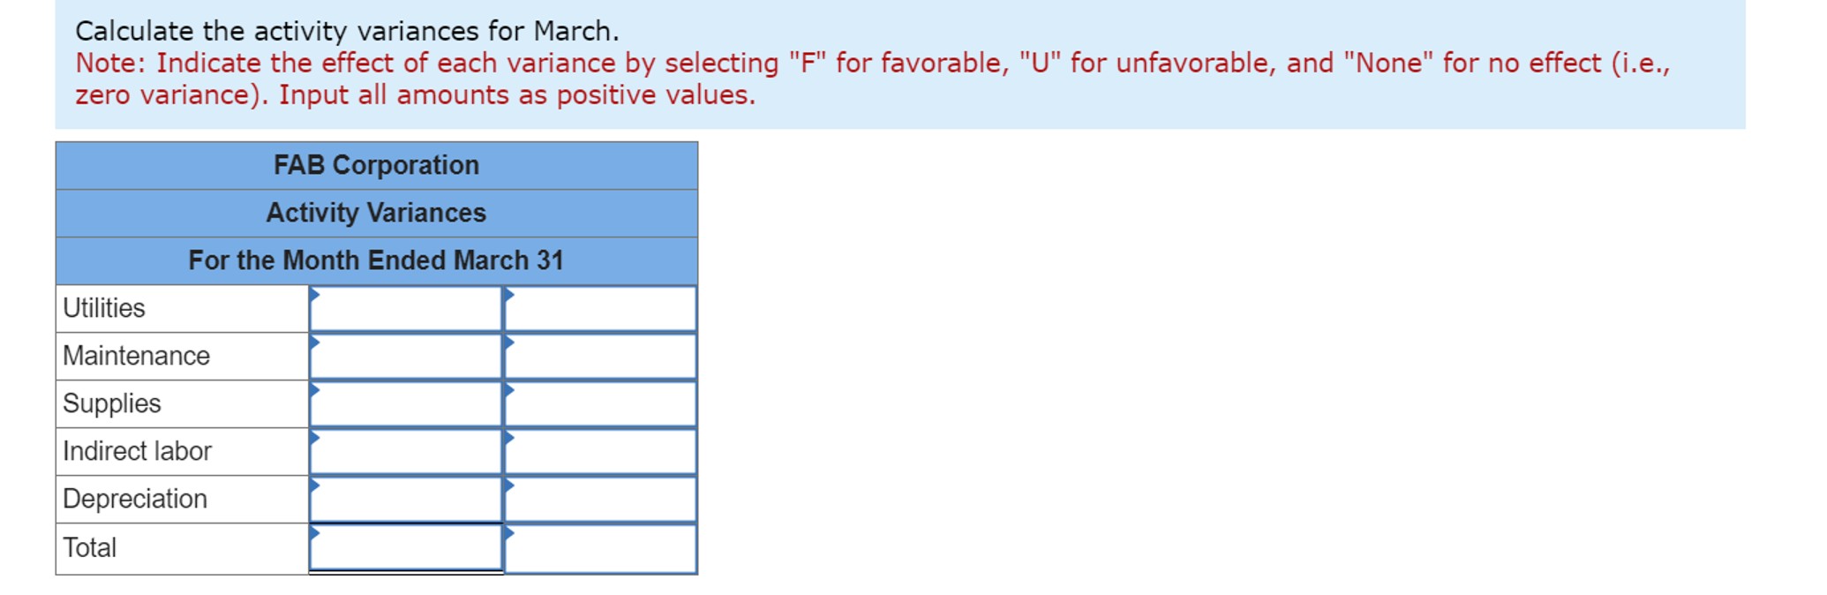Select the Maintenance row label
The image size is (1827, 595).
[135, 357]
